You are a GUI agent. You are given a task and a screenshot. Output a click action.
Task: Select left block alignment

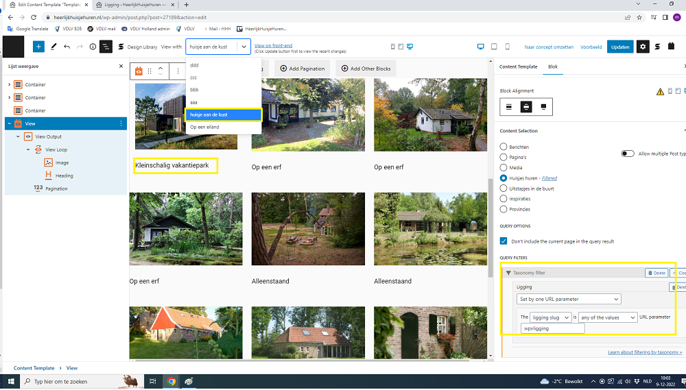[509, 107]
